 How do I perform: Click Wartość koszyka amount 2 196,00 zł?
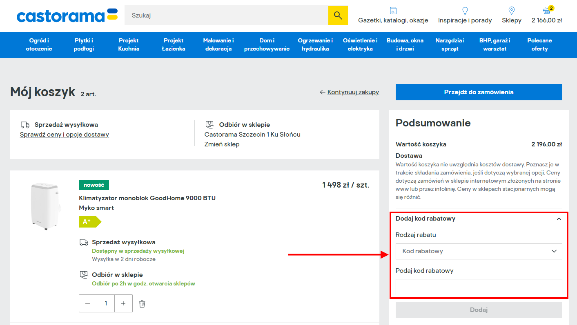click(x=547, y=144)
